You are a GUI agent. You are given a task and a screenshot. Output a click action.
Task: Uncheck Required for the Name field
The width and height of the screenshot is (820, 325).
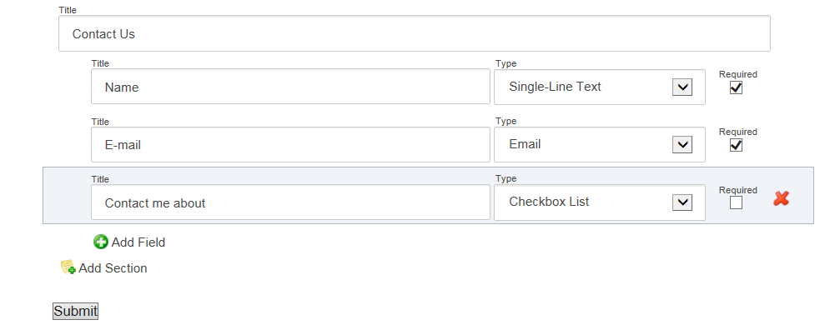(736, 87)
